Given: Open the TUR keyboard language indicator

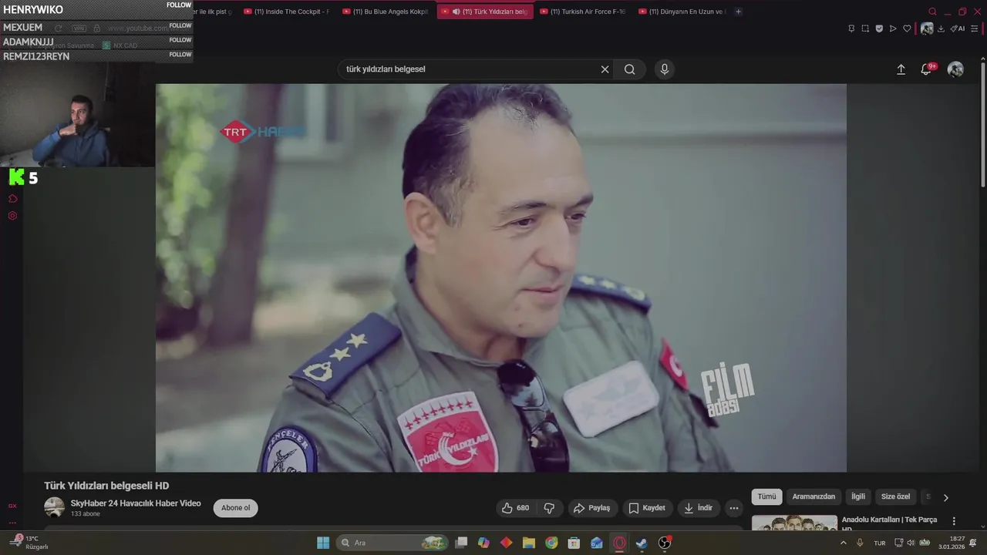Looking at the screenshot, I should click(x=880, y=543).
